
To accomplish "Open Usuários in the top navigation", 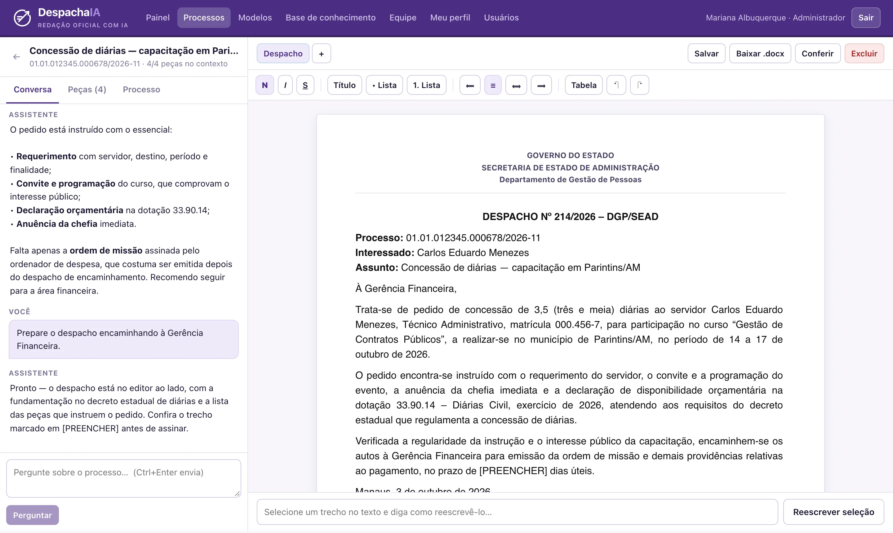I will [501, 18].
